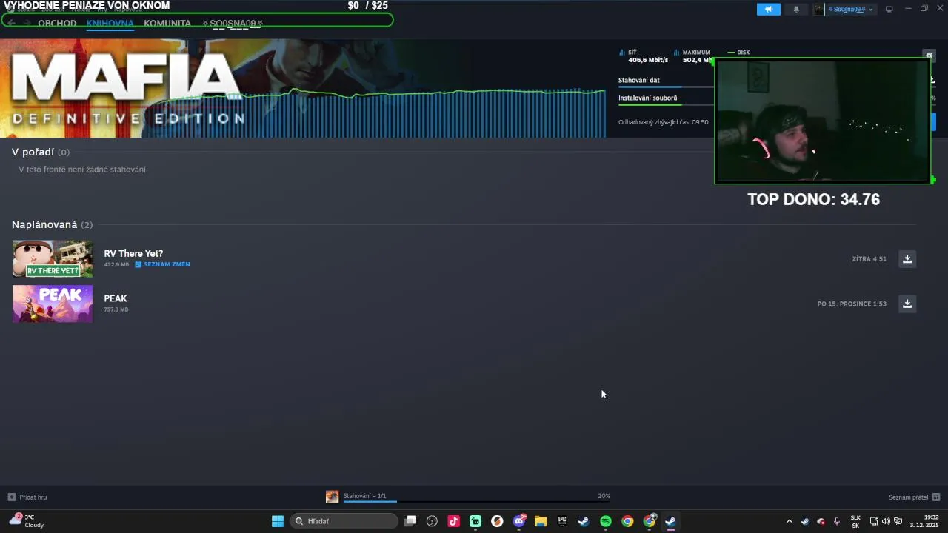Open the Windows Start menu

tap(278, 521)
